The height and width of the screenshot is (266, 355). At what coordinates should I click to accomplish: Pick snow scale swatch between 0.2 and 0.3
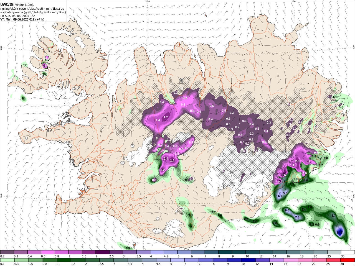(x=7, y=252)
